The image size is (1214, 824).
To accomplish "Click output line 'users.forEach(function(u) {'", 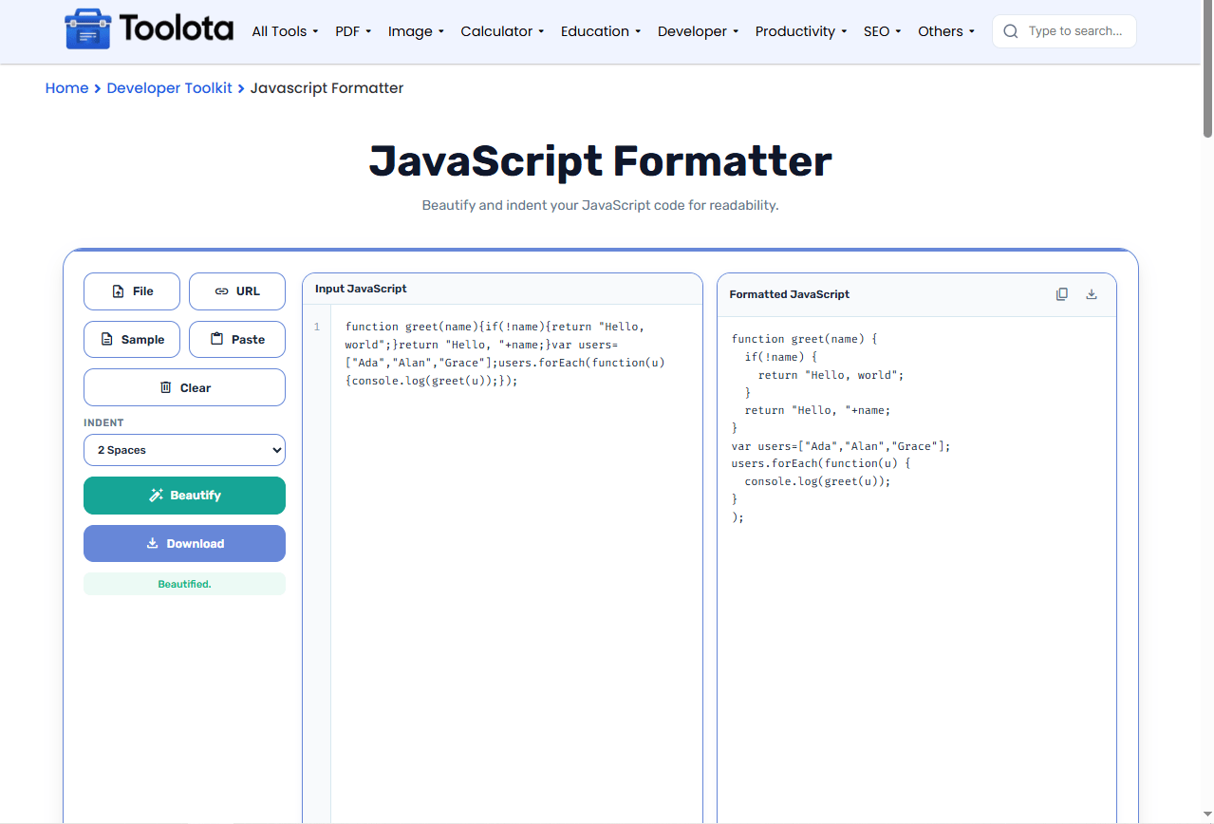I will [821, 463].
